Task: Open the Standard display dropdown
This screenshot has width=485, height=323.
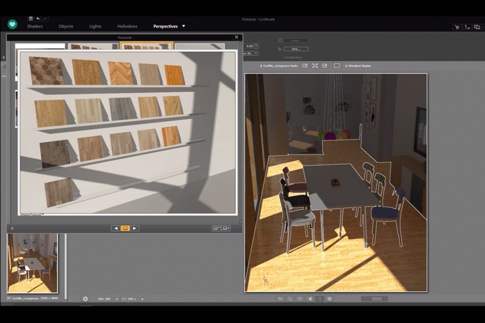Action: pyautogui.click(x=358, y=66)
